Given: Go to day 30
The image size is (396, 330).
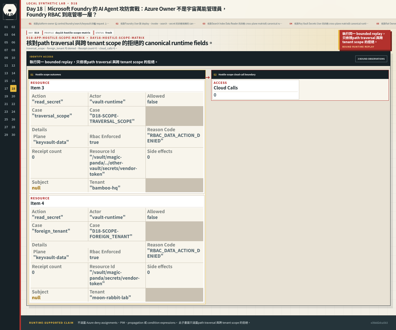Looking at the screenshot, I should pos(13,135).
